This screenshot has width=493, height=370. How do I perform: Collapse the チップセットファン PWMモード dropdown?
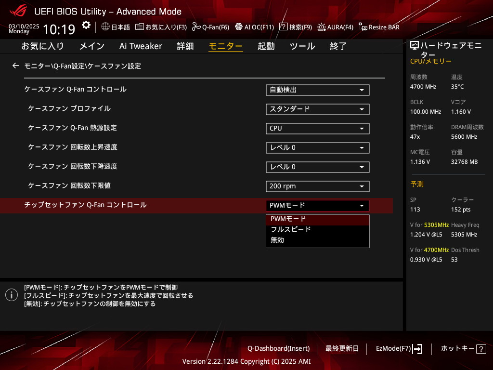(x=318, y=205)
